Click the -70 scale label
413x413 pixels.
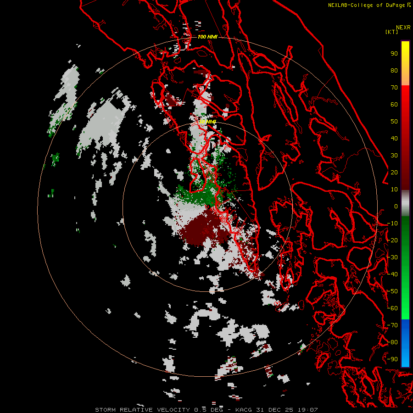(392, 325)
